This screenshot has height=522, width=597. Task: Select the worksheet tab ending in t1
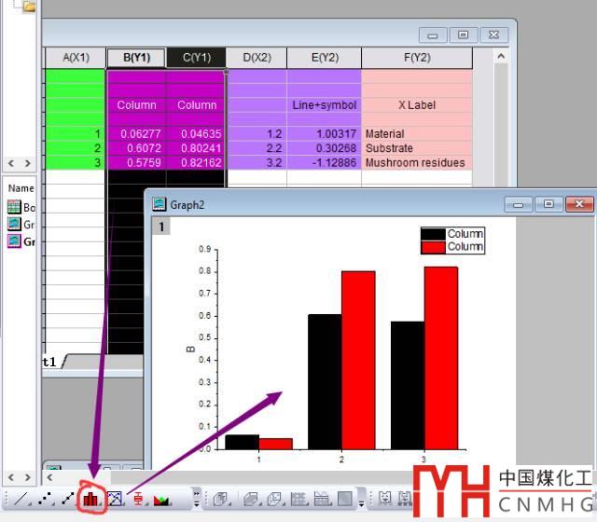53,362
